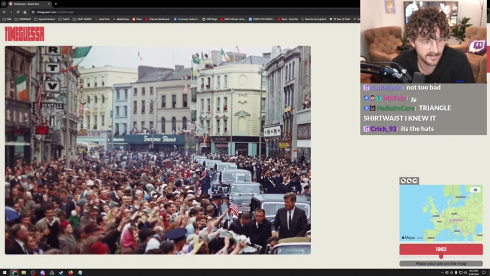Click the year slider handle below 1962

point(441,256)
